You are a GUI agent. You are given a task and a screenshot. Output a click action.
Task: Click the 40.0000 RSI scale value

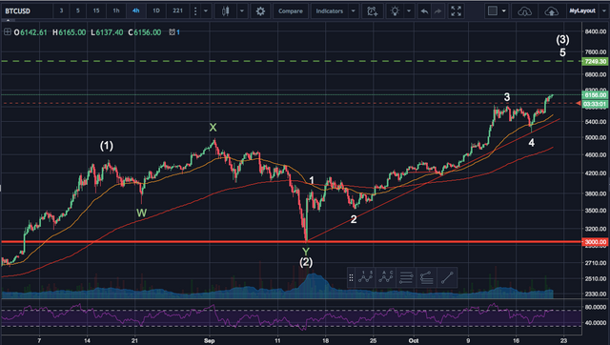(x=595, y=323)
